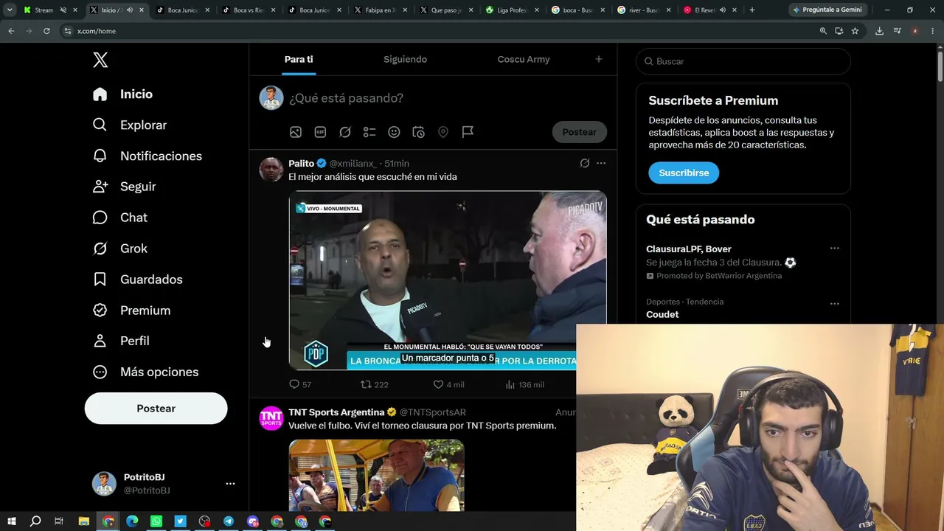Open Palito's profile name link

pyautogui.click(x=301, y=163)
